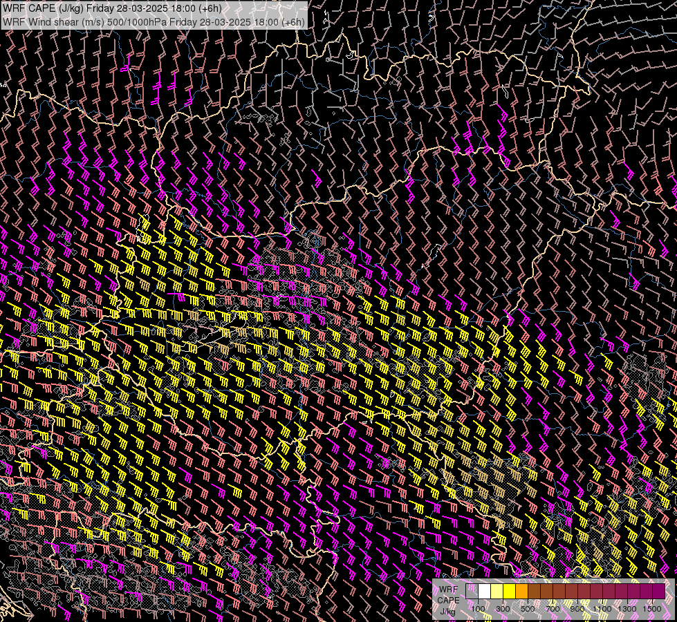The width and height of the screenshot is (677, 622).
Task: Click the WRF CAPE (J/kg) title line
Action: pyautogui.click(x=112, y=8)
